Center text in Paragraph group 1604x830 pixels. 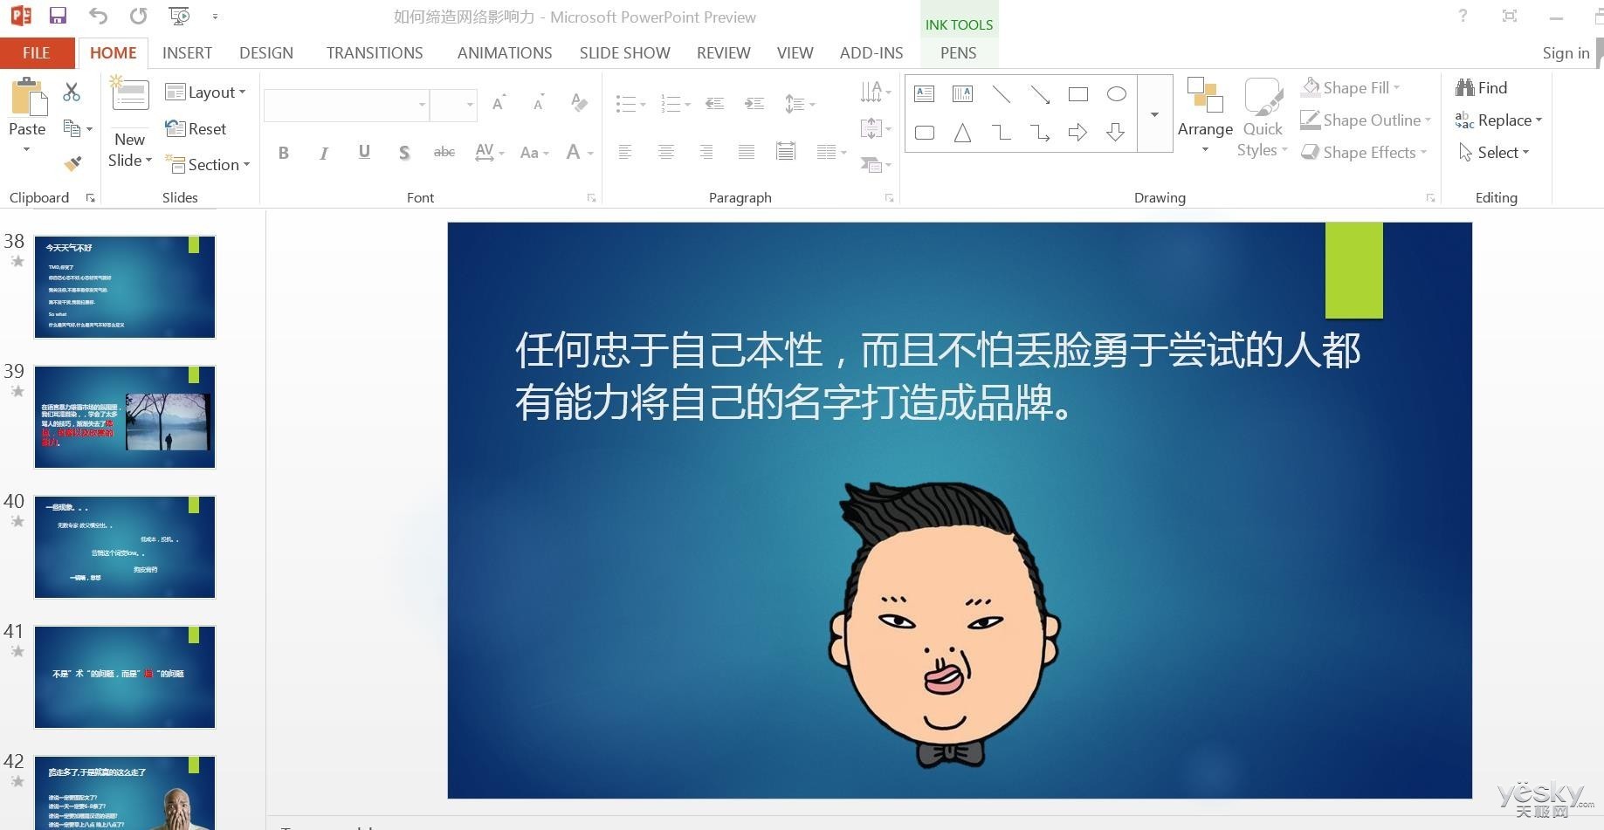665,152
